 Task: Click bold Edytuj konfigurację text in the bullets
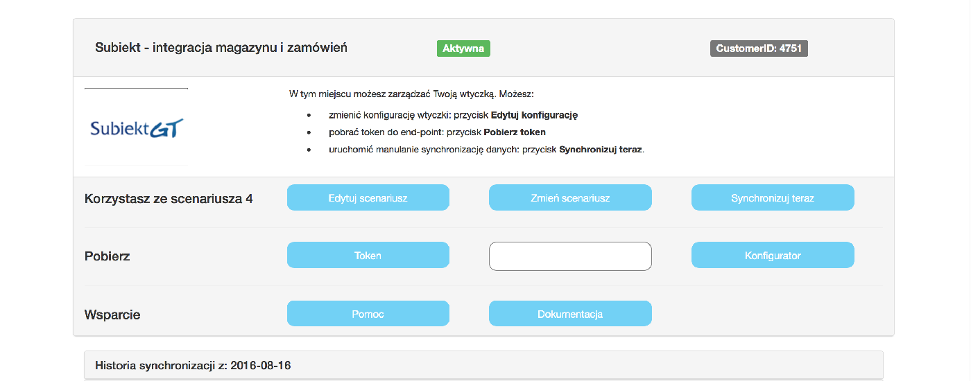[x=534, y=115]
